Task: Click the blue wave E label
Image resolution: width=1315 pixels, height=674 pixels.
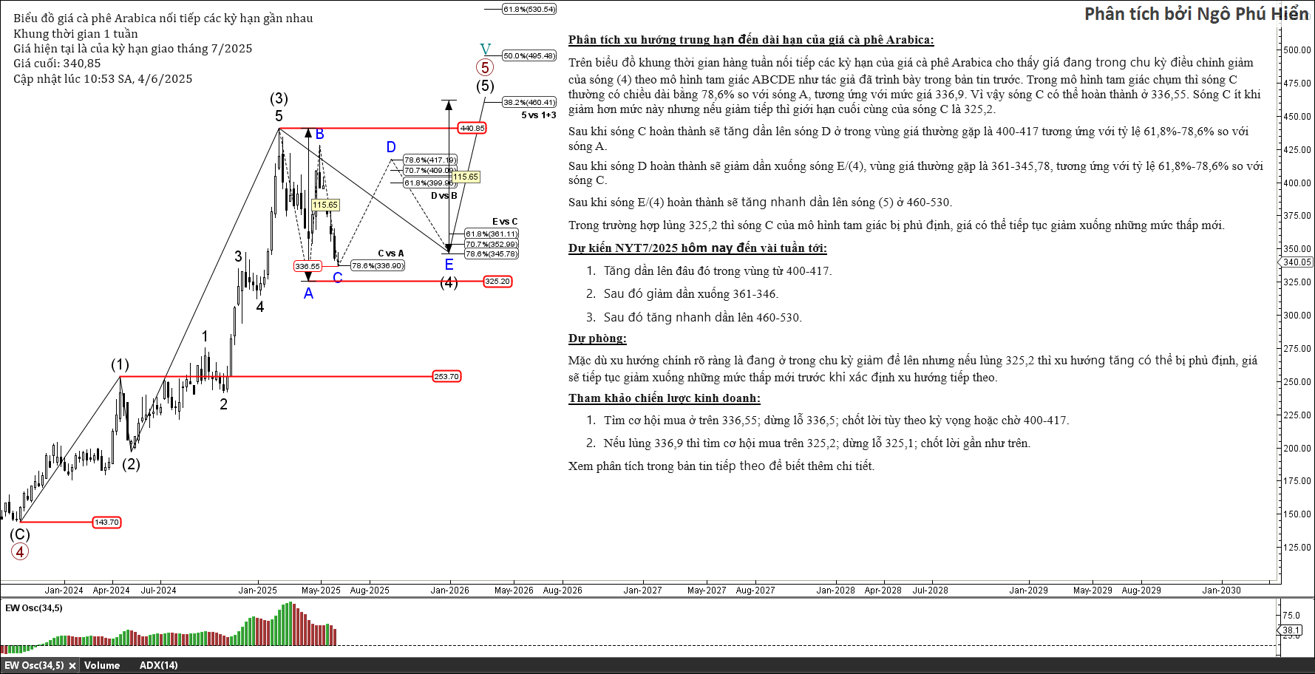Action: point(449,265)
